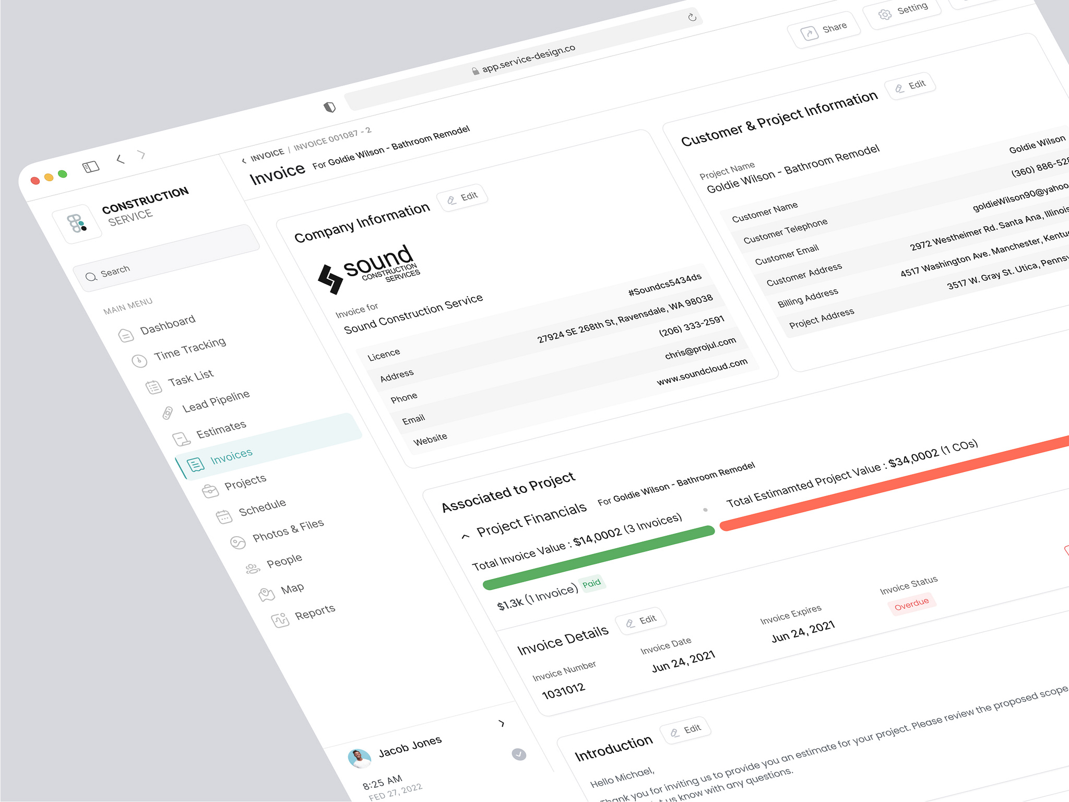
Task: Edit the Customer & Project Information
Action: click(x=910, y=85)
